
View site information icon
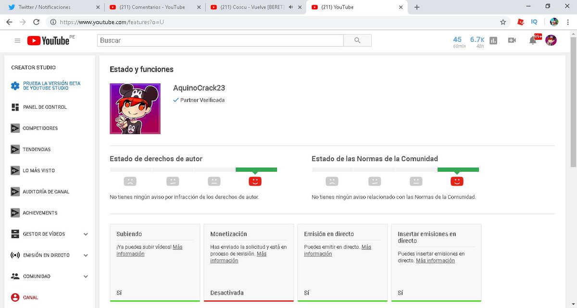[53, 22]
